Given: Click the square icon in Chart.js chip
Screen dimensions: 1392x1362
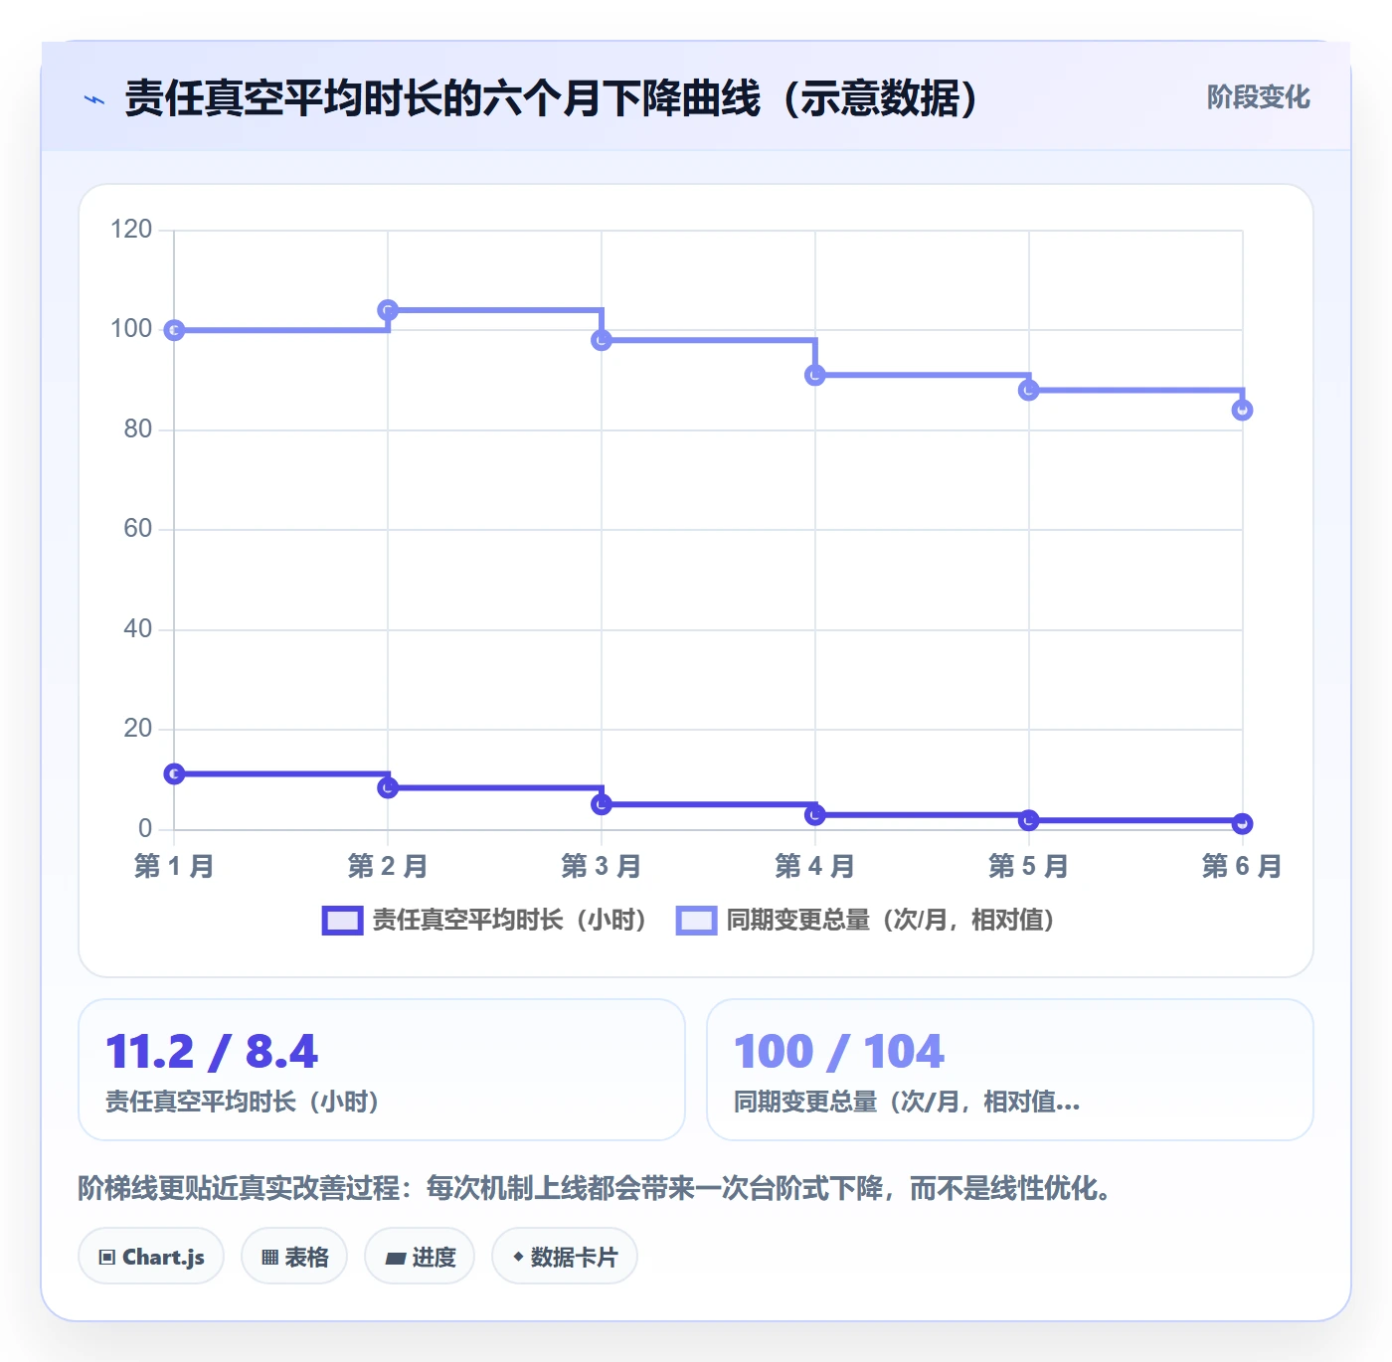Looking at the screenshot, I should (x=106, y=1258).
